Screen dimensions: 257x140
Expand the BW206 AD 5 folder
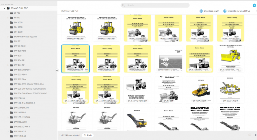click(8, 132)
